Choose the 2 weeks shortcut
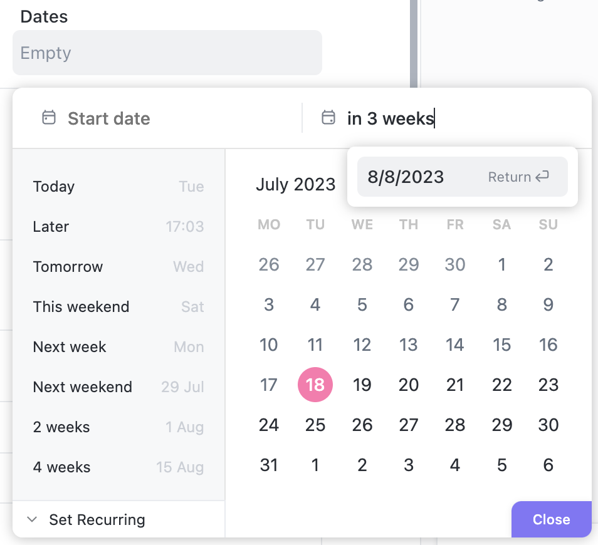The width and height of the screenshot is (598, 545). tap(118, 427)
